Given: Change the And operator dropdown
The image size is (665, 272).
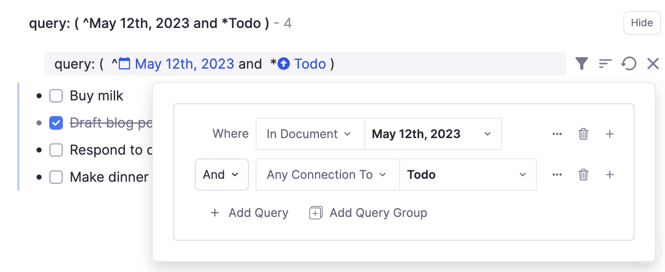Looking at the screenshot, I should coord(221,175).
